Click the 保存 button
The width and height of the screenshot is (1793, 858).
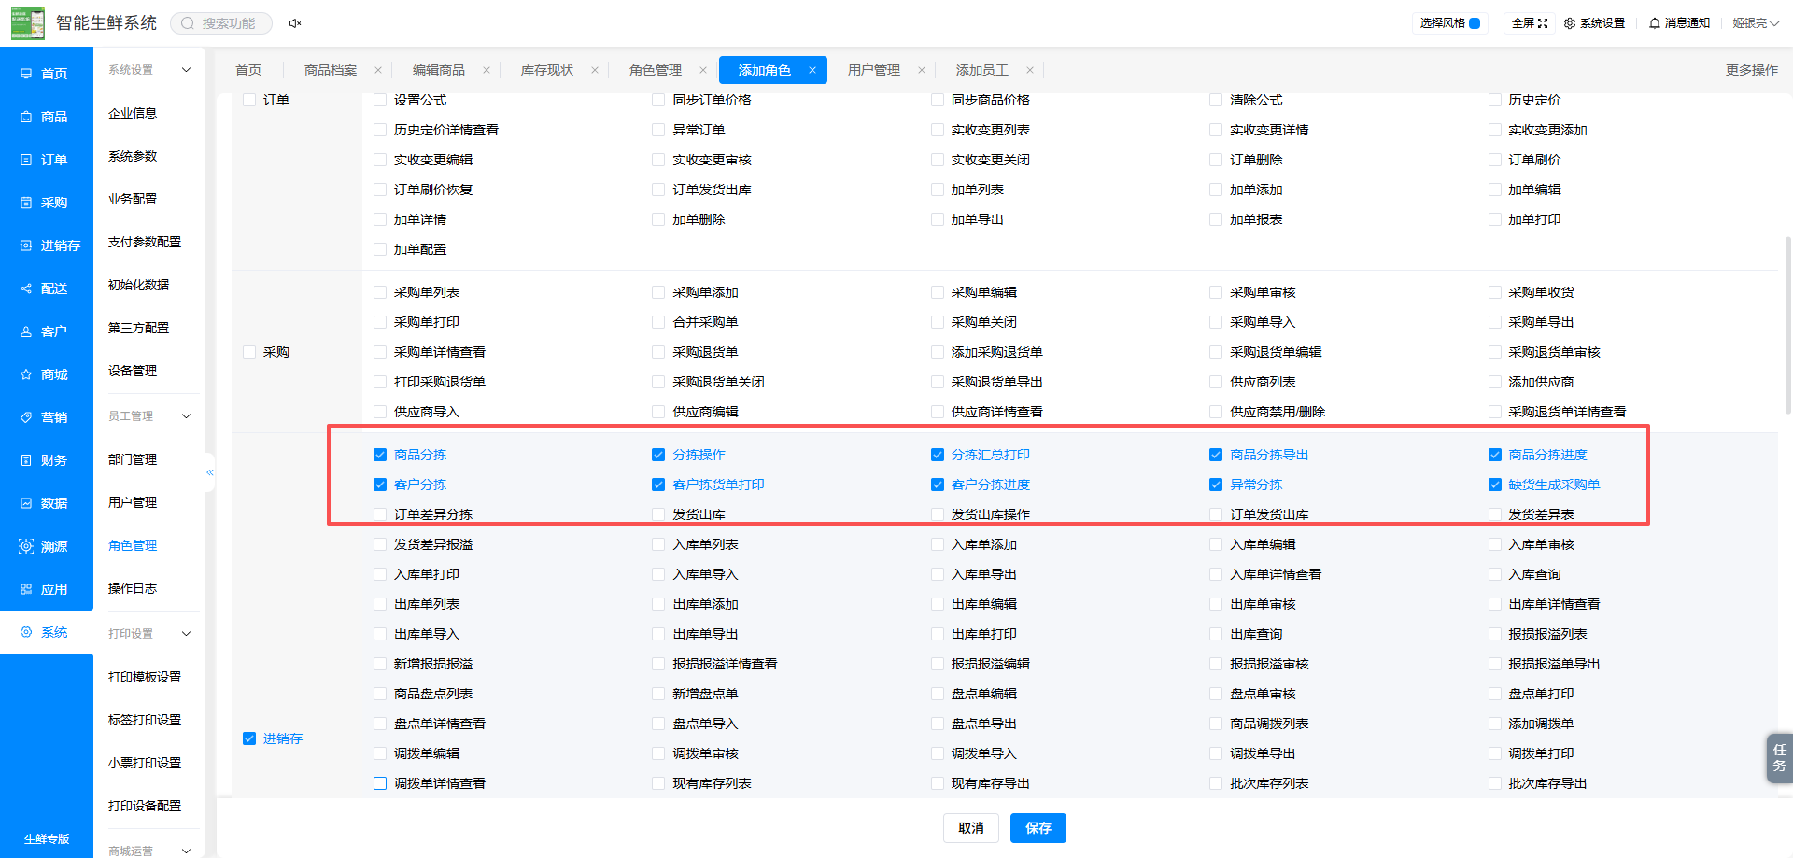tap(1038, 828)
